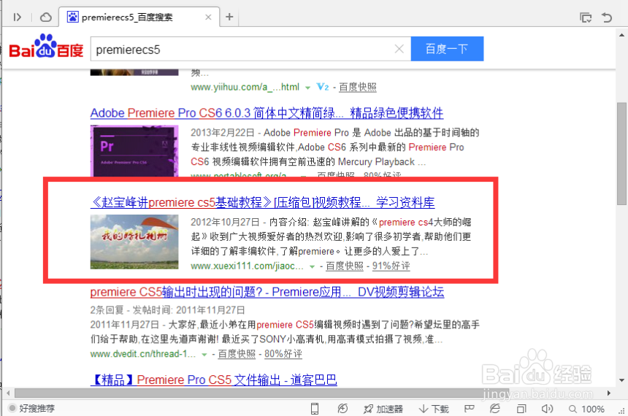Click the horizontal scrollbar thumb
Viewport: 628px width, 416px height.
(x=262, y=393)
